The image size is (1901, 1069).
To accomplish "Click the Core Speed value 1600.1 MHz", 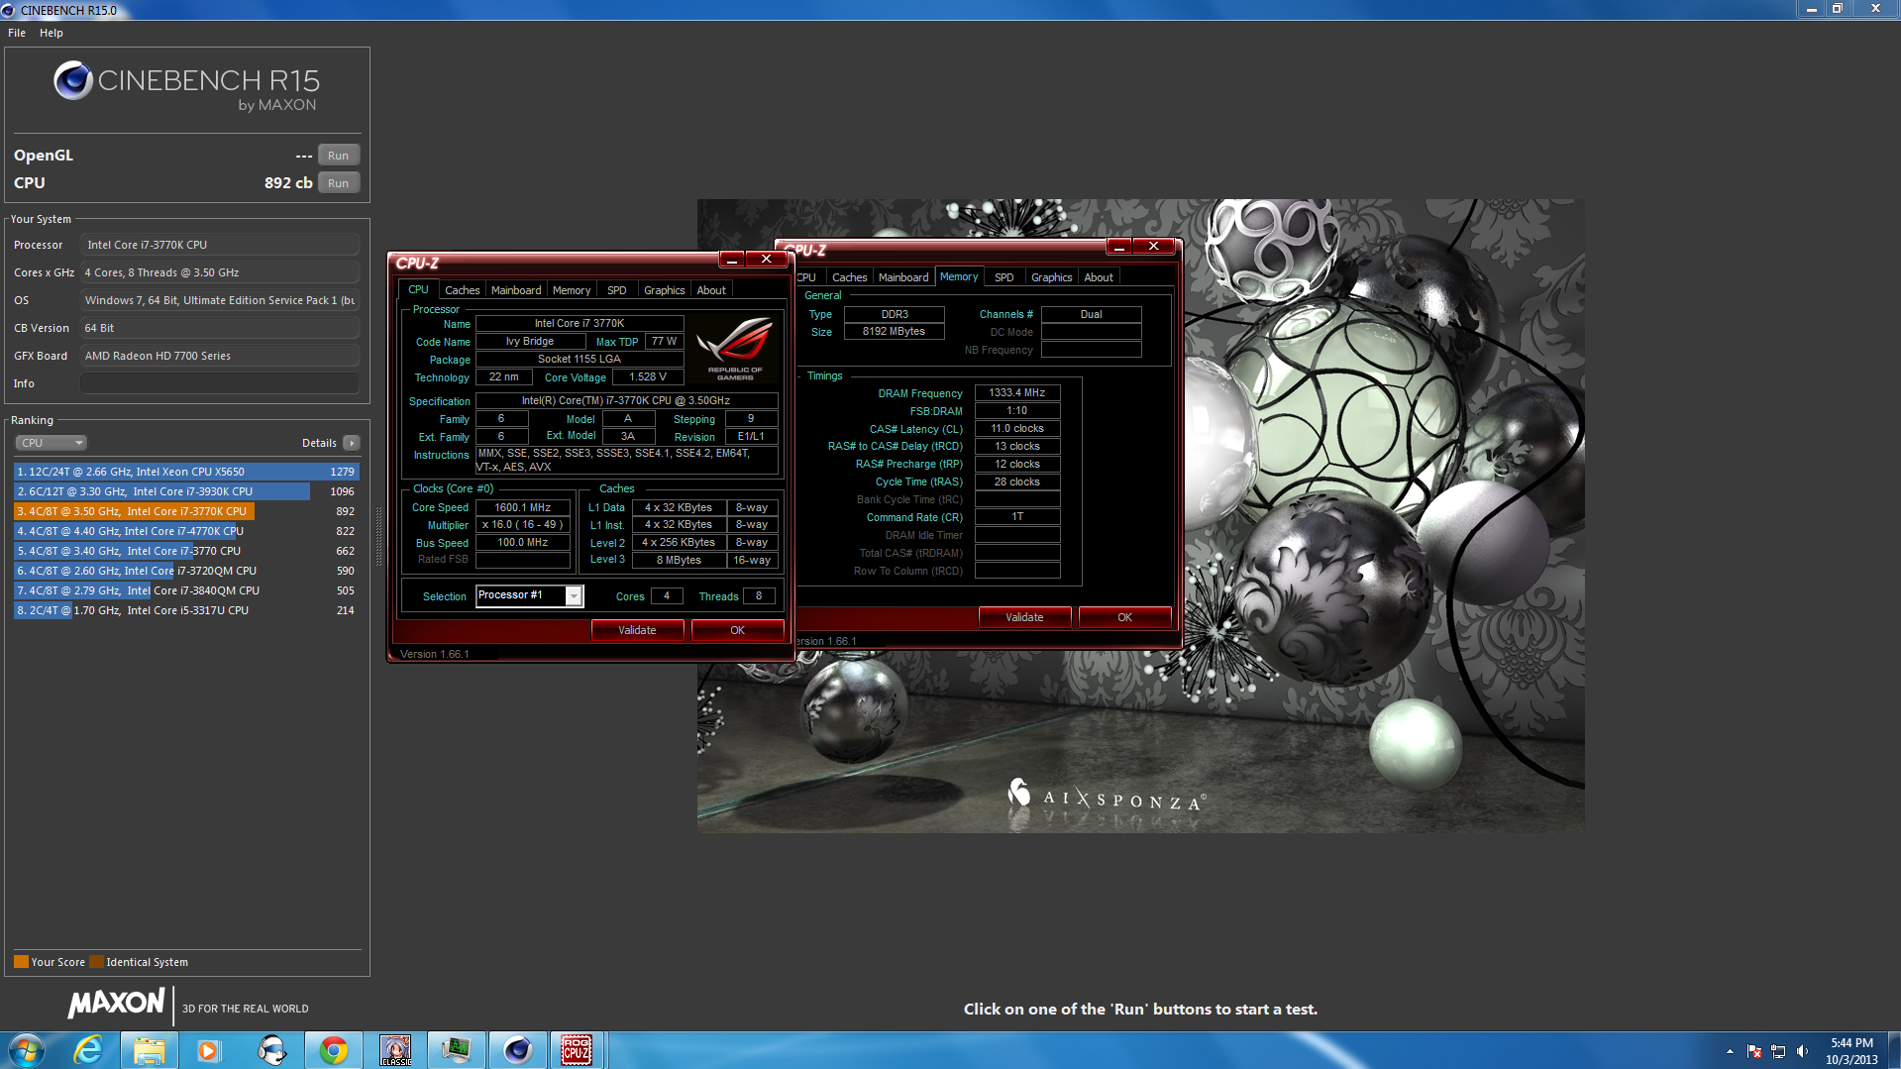I will pyautogui.click(x=523, y=507).
